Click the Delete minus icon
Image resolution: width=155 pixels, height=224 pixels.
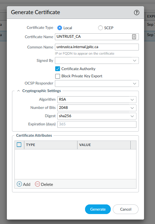(37, 184)
